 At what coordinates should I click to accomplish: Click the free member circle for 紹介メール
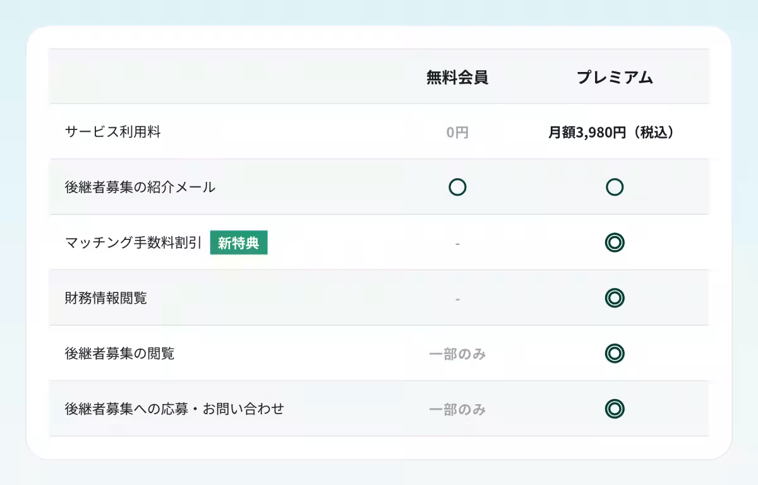coord(457,187)
